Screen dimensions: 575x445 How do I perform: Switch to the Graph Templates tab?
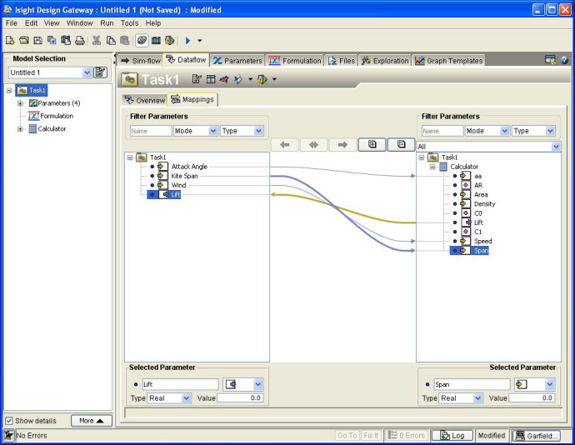point(449,61)
